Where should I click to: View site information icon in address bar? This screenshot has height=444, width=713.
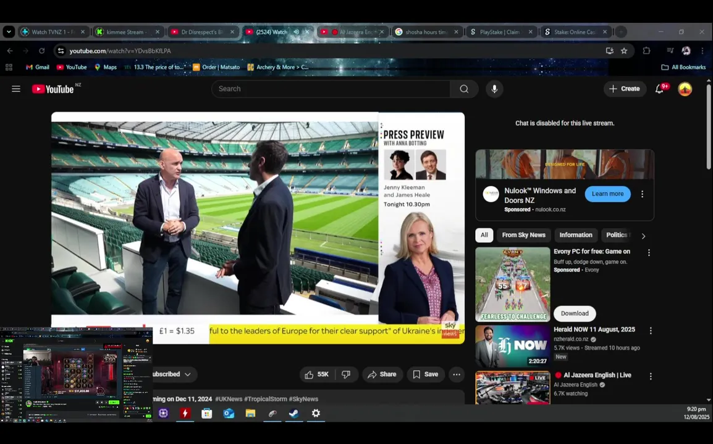pos(61,51)
